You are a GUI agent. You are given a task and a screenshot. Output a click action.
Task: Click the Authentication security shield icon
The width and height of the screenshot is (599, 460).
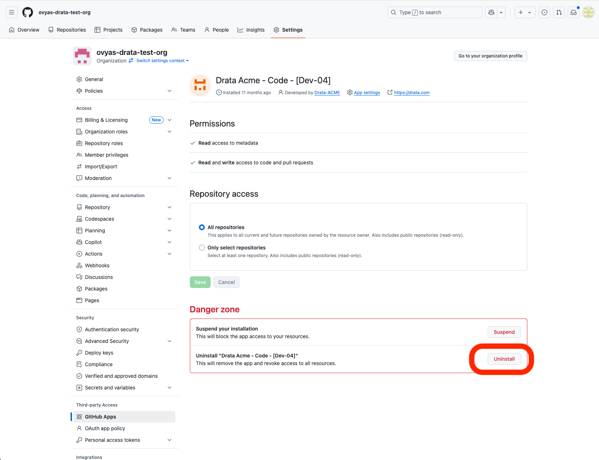pos(79,329)
